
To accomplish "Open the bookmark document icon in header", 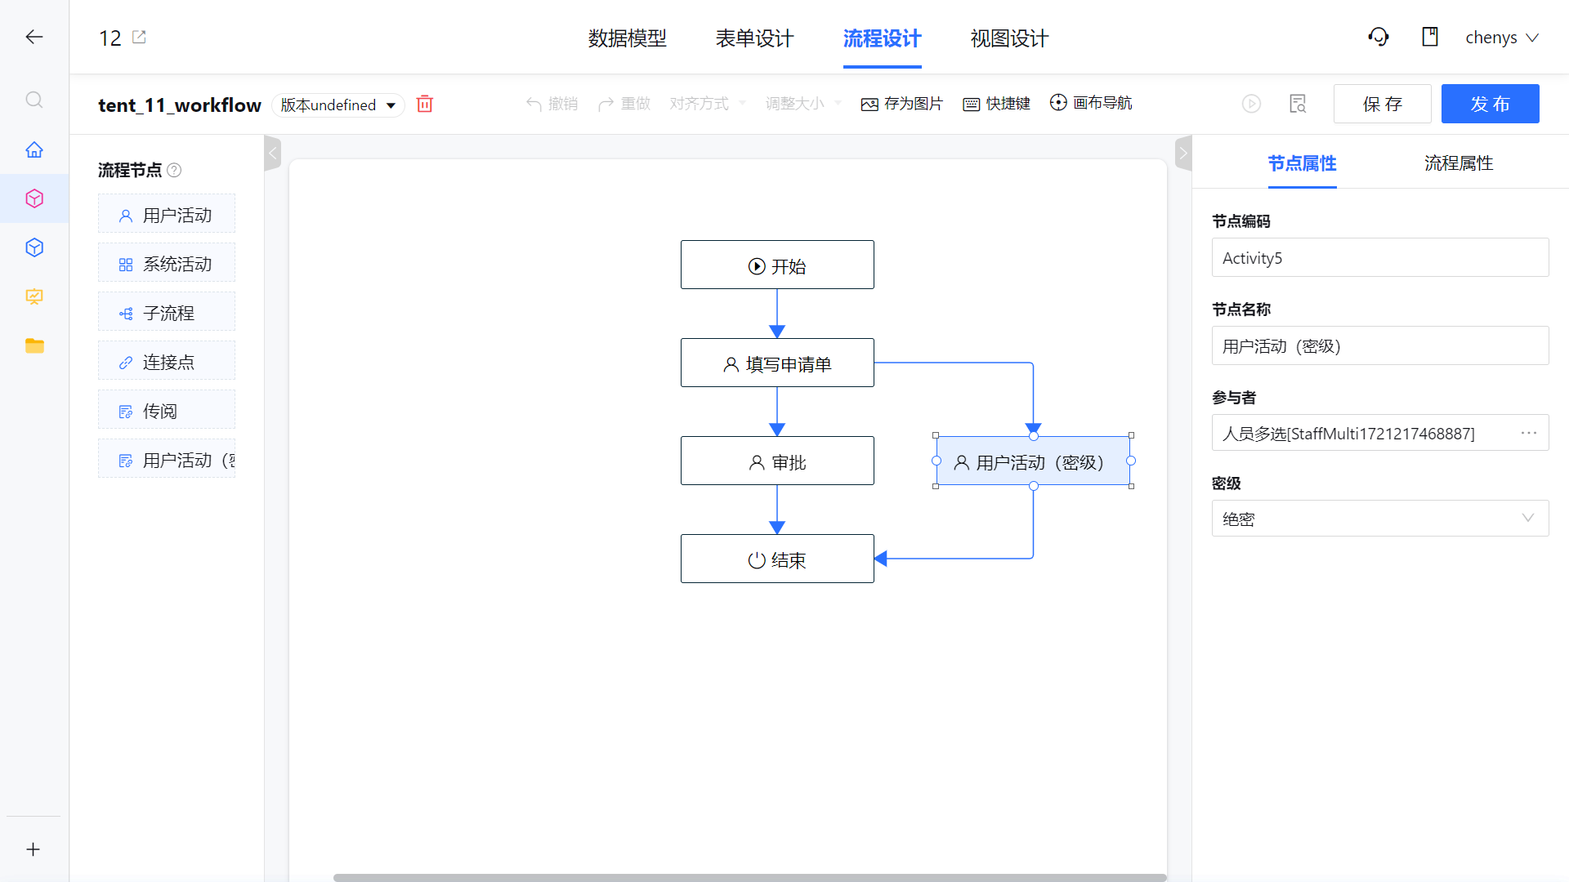I will point(1430,37).
